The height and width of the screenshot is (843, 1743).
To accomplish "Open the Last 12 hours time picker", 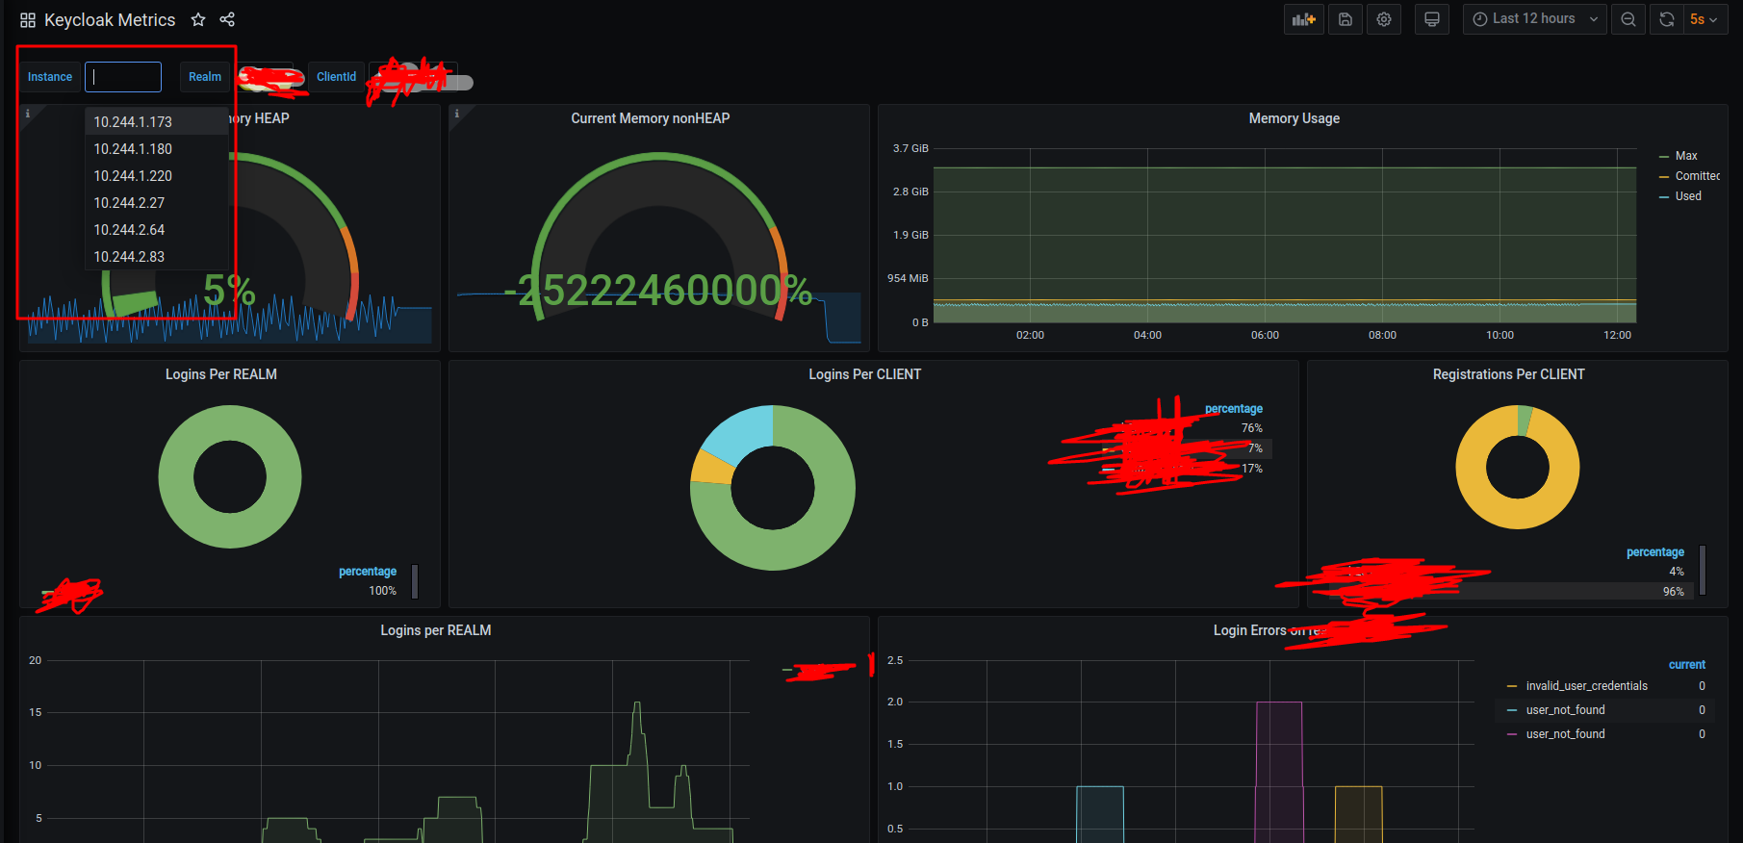I will 1535,19.
